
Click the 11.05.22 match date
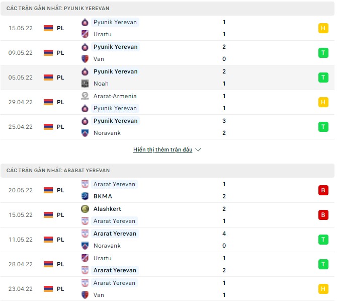click(21, 240)
